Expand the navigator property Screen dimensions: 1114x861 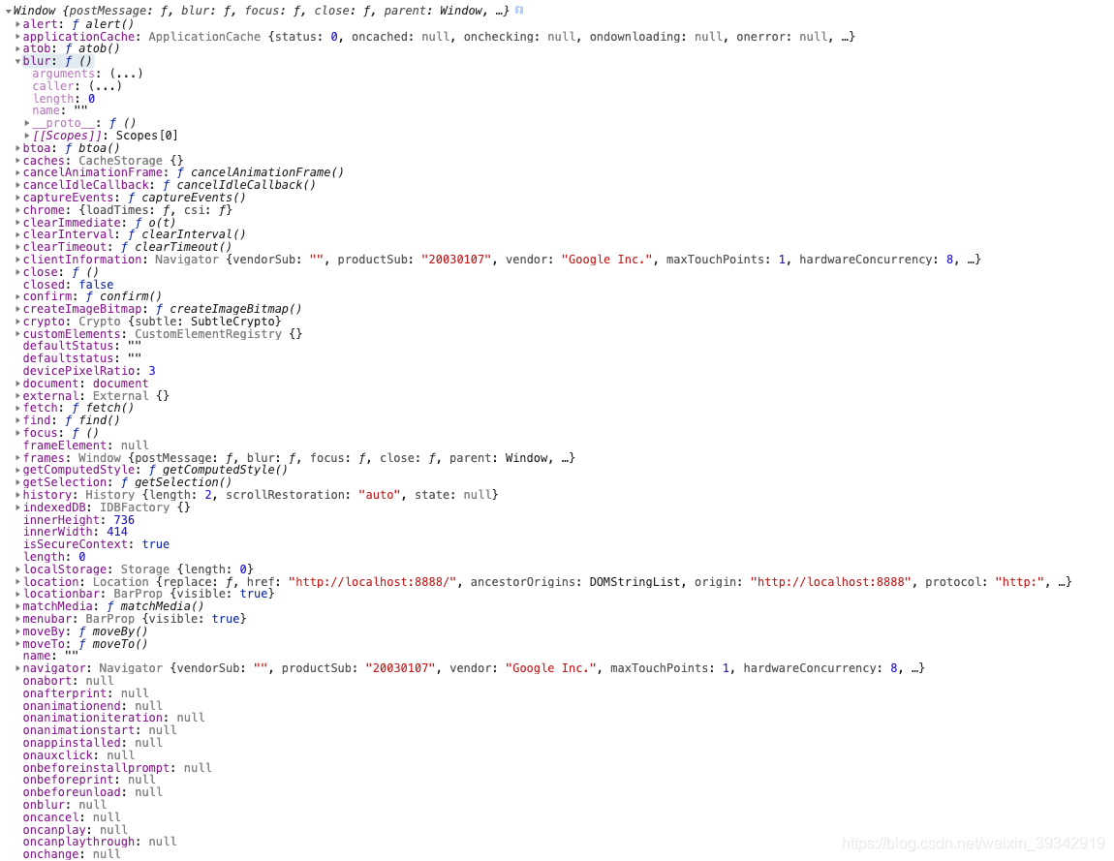point(17,668)
